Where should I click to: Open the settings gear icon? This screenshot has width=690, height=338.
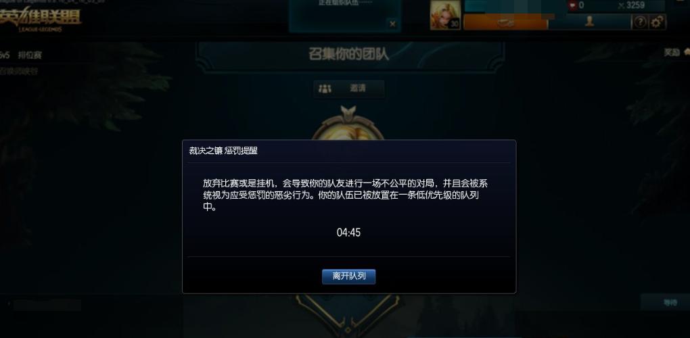(658, 22)
